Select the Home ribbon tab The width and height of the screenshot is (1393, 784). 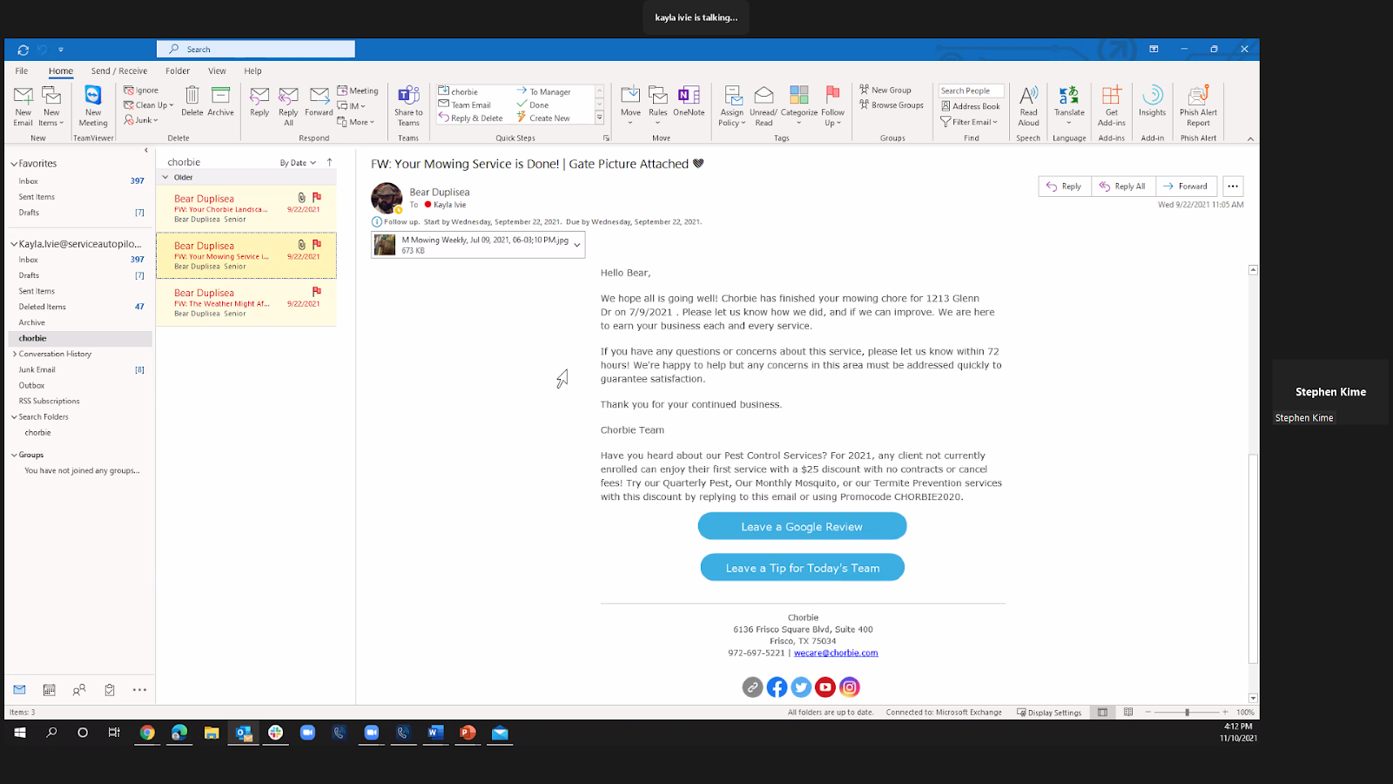pos(61,71)
